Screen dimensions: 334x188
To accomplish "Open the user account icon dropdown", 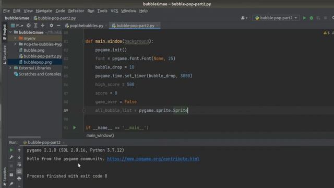I will 244,18.
